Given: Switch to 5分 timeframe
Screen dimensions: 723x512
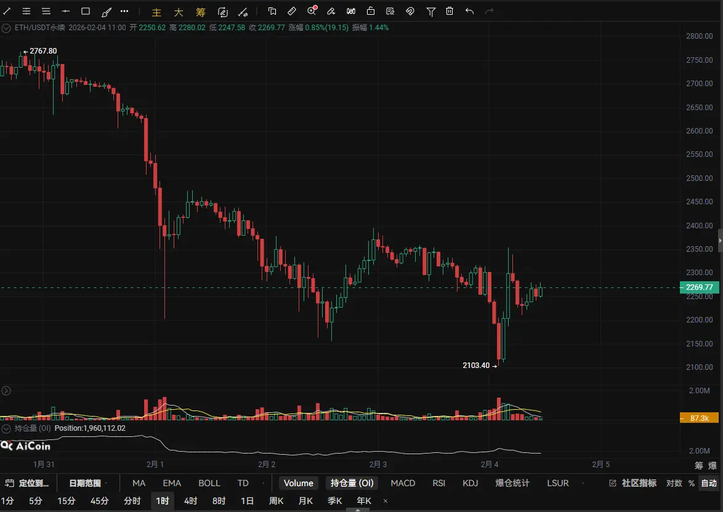Looking at the screenshot, I should pyautogui.click(x=36, y=501).
